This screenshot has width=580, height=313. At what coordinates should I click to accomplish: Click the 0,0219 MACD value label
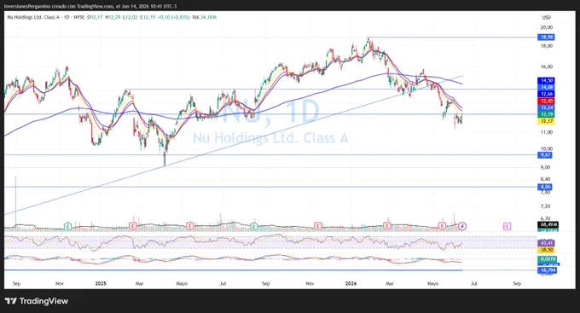547,259
